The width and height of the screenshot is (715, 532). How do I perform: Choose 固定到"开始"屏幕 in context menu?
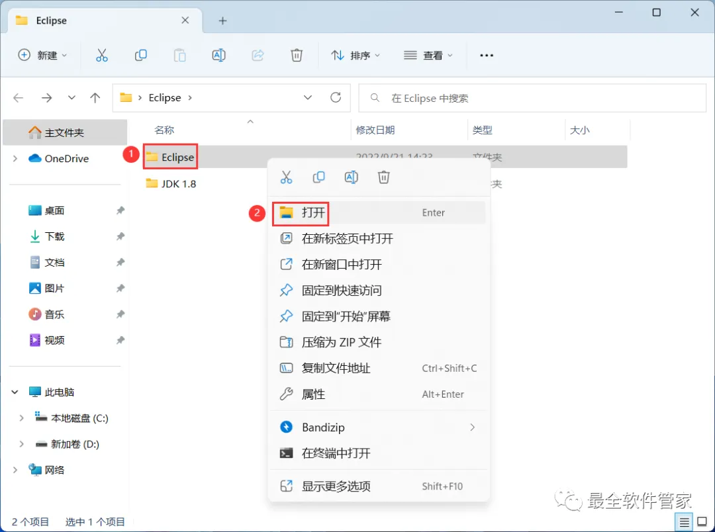pos(379,316)
